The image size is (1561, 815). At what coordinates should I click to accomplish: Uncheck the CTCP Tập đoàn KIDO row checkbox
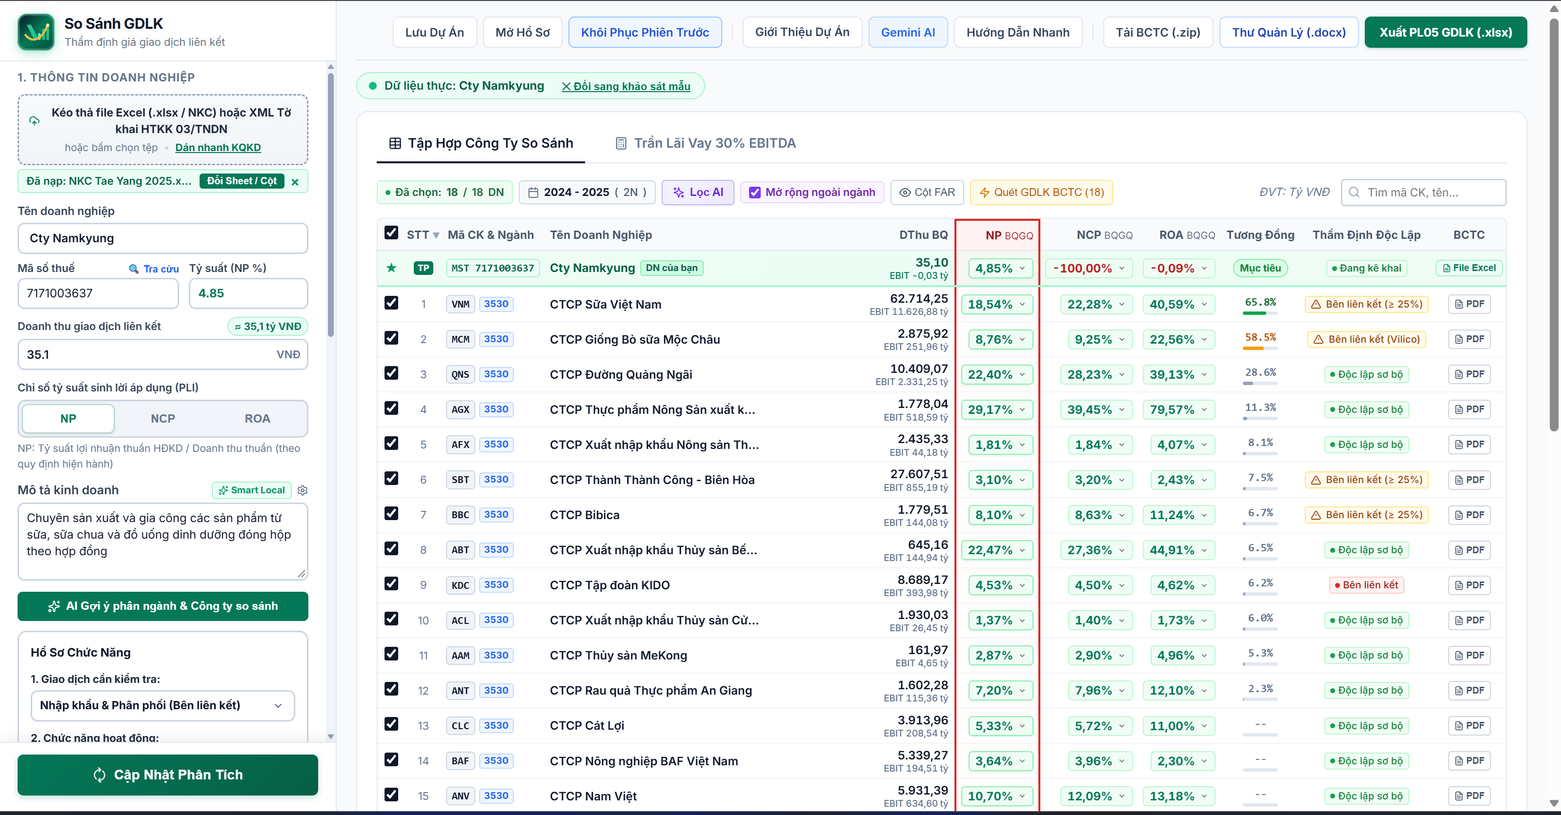click(391, 583)
